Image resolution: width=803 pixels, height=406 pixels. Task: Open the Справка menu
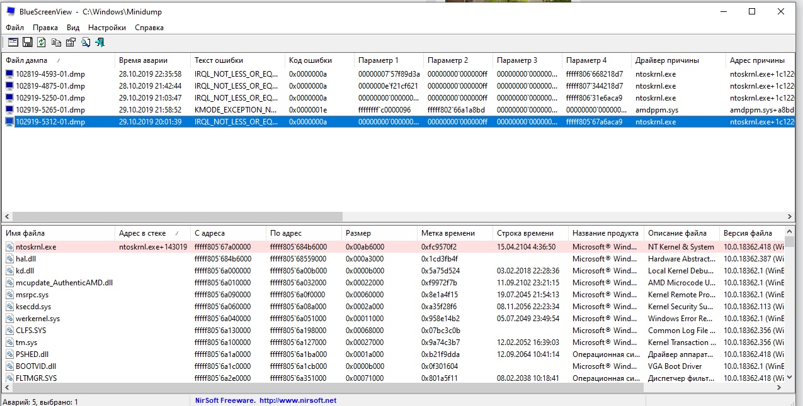coord(149,28)
